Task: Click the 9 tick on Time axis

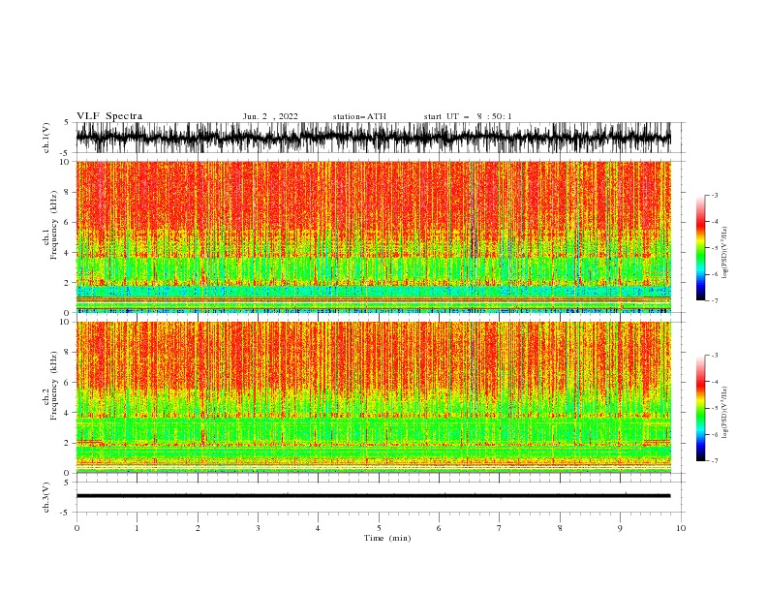Action: 620,528
